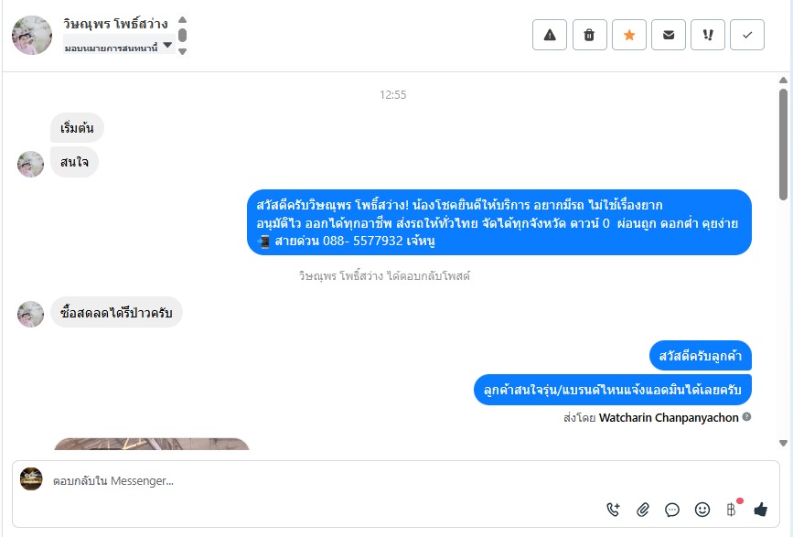This screenshot has width=793, height=537.
Task: Click the chat scrollbar down arrow
Action: (x=783, y=444)
